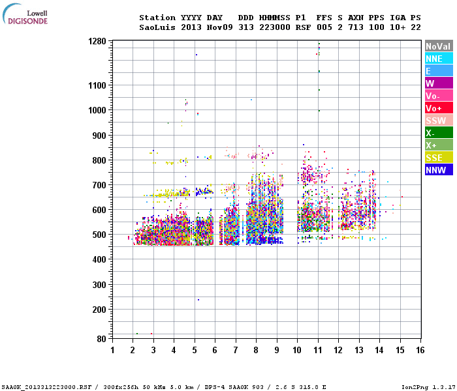Select the SSE yellow legend swatch
Image resolution: width=457 pixels, height=391 pixels.
439,158
